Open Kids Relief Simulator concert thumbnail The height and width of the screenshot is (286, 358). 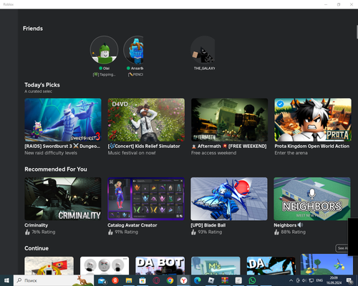pos(146,120)
